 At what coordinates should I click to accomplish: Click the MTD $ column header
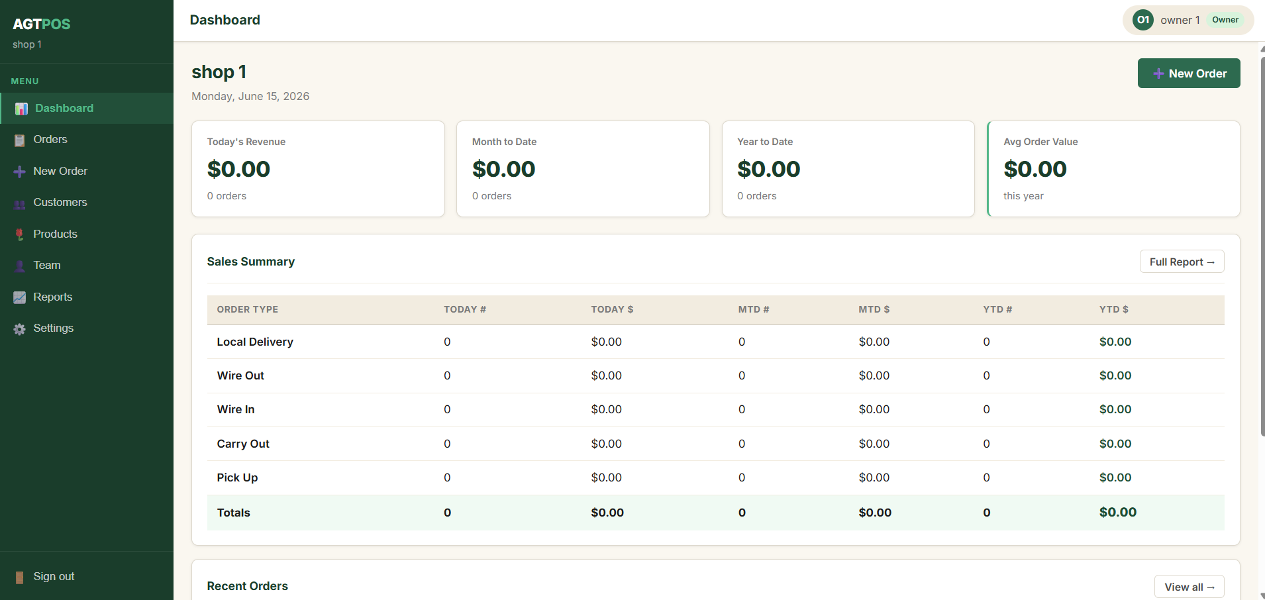tap(874, 309)
